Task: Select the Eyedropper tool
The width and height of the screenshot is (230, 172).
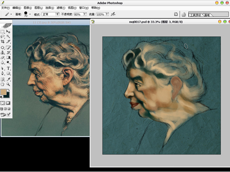Action: coord(8,79)
